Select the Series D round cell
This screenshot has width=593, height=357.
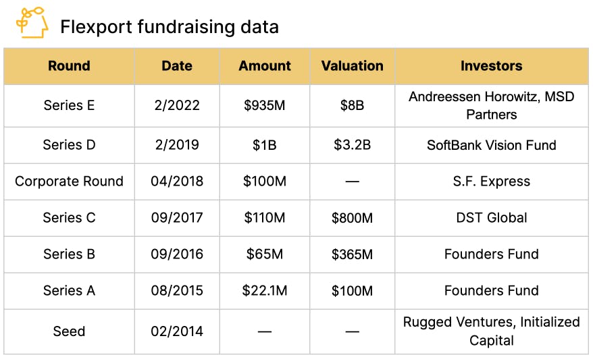69,145
